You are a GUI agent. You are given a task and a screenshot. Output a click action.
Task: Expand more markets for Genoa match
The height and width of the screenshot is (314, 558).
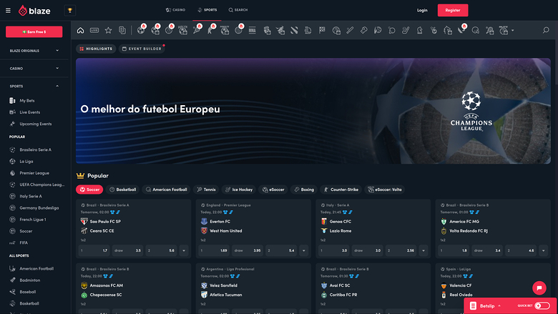(424, 250)
